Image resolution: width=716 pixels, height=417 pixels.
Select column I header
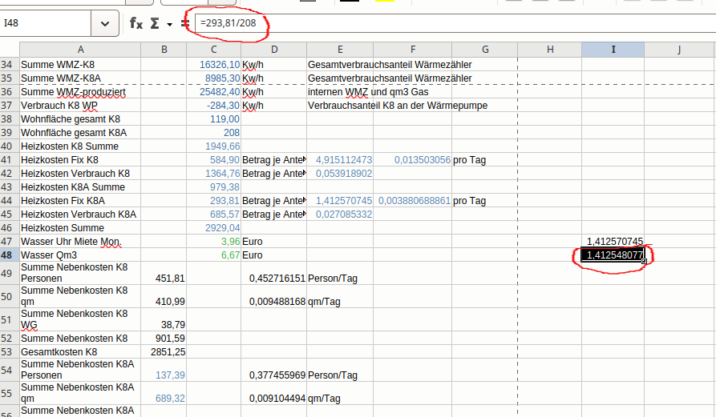(613, 49)
